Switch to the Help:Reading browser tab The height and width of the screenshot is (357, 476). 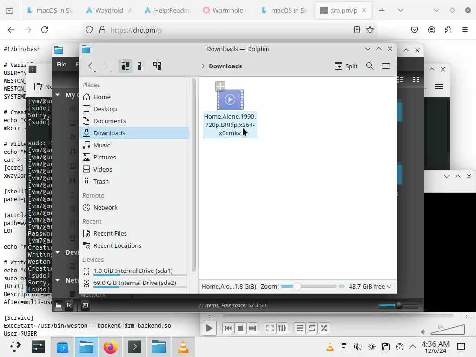coord(167,10)
